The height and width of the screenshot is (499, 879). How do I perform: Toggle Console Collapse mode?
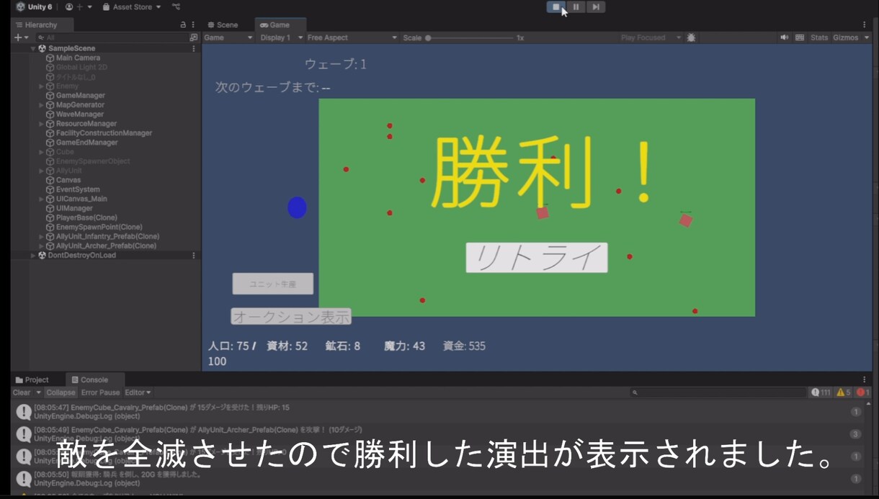pyautogui.click(x=61, y=392)
